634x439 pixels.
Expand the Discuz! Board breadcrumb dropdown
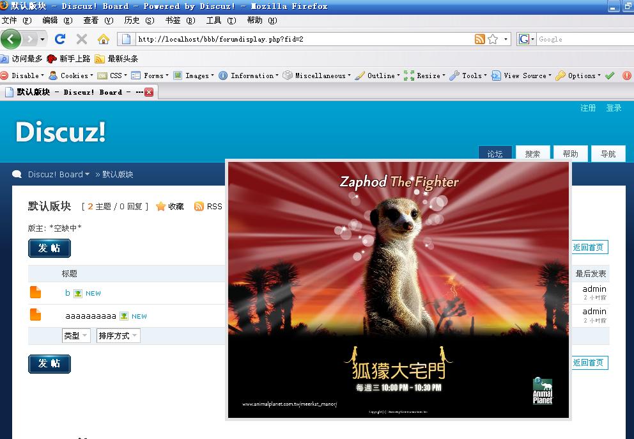pos(59,175)
